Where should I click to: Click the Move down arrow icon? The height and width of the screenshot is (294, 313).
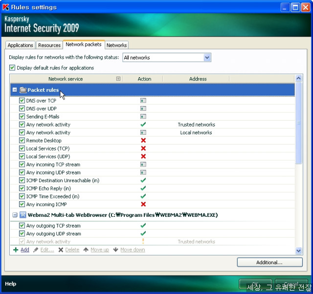[x=115, y=250]
